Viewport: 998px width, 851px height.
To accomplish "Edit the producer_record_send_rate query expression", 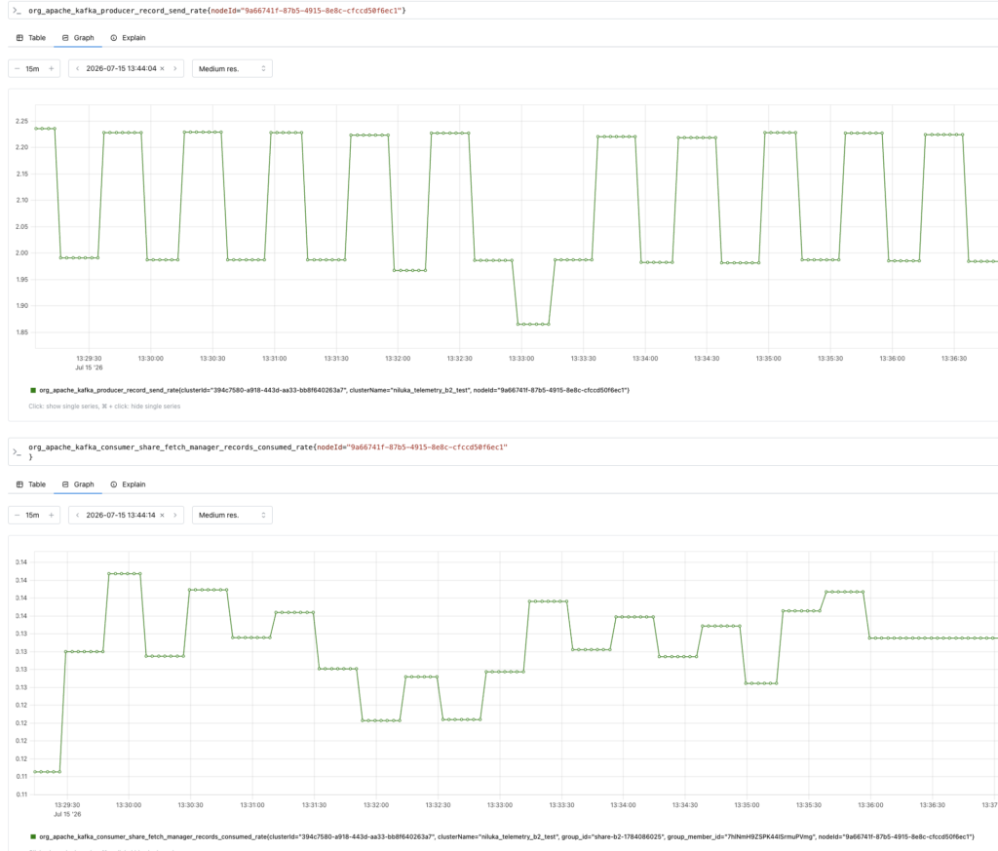I will (x=509, y=10).
